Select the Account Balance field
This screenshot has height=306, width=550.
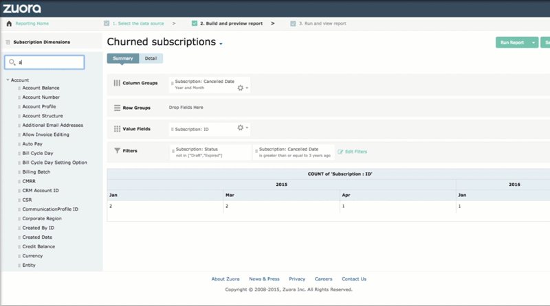click(x=41, y=88)
